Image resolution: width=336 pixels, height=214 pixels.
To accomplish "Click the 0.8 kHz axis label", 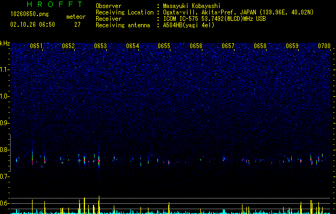I will [5, 150].
